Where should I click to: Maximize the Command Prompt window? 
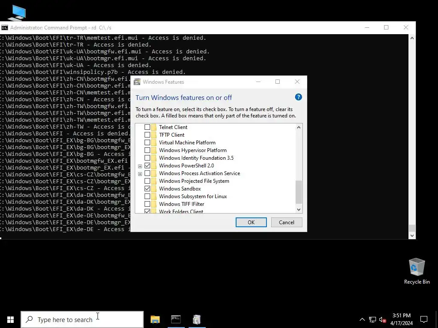click(x=386, y=27)
